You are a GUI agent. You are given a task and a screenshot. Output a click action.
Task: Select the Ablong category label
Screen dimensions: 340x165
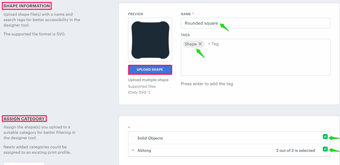pos(144,150)
